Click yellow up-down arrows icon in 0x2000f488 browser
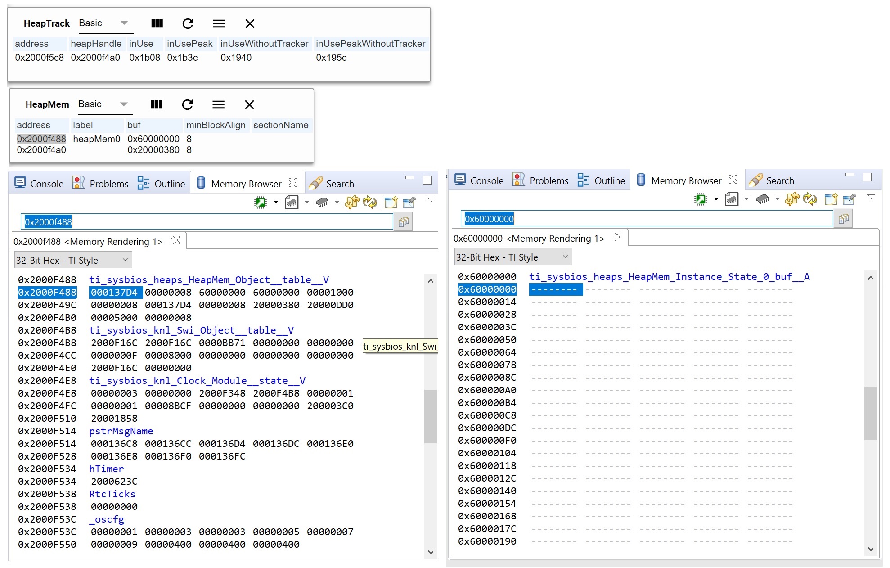890x568 pixels. tap(352, 203)
